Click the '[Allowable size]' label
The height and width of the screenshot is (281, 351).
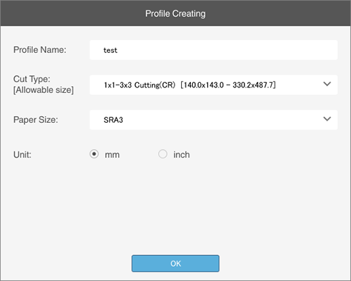click(43, 90)
